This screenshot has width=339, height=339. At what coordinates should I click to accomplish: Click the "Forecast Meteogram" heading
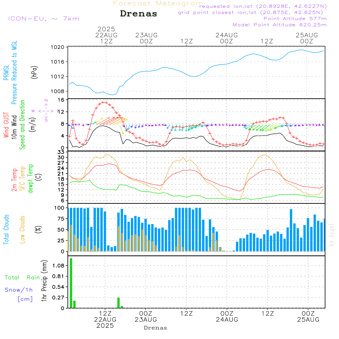(x=158, y=3)
